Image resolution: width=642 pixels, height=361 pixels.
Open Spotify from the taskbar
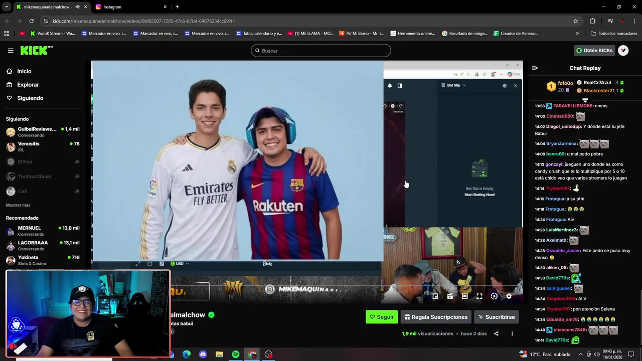point(236,354)
